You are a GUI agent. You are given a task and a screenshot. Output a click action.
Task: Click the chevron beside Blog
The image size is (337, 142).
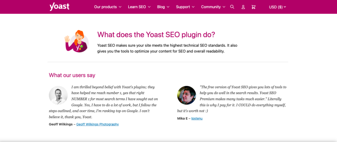click(x=168, y=7)
